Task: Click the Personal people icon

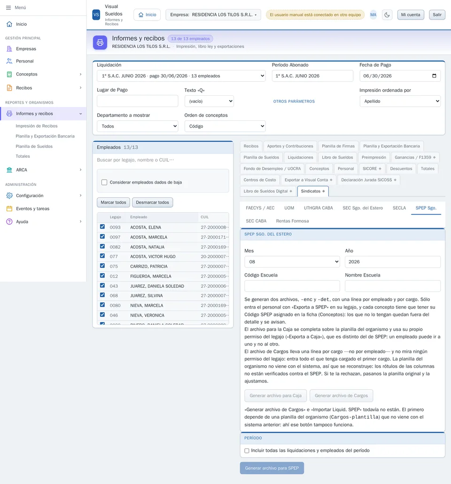Action: pyautogui.click(x=9, y=61)
